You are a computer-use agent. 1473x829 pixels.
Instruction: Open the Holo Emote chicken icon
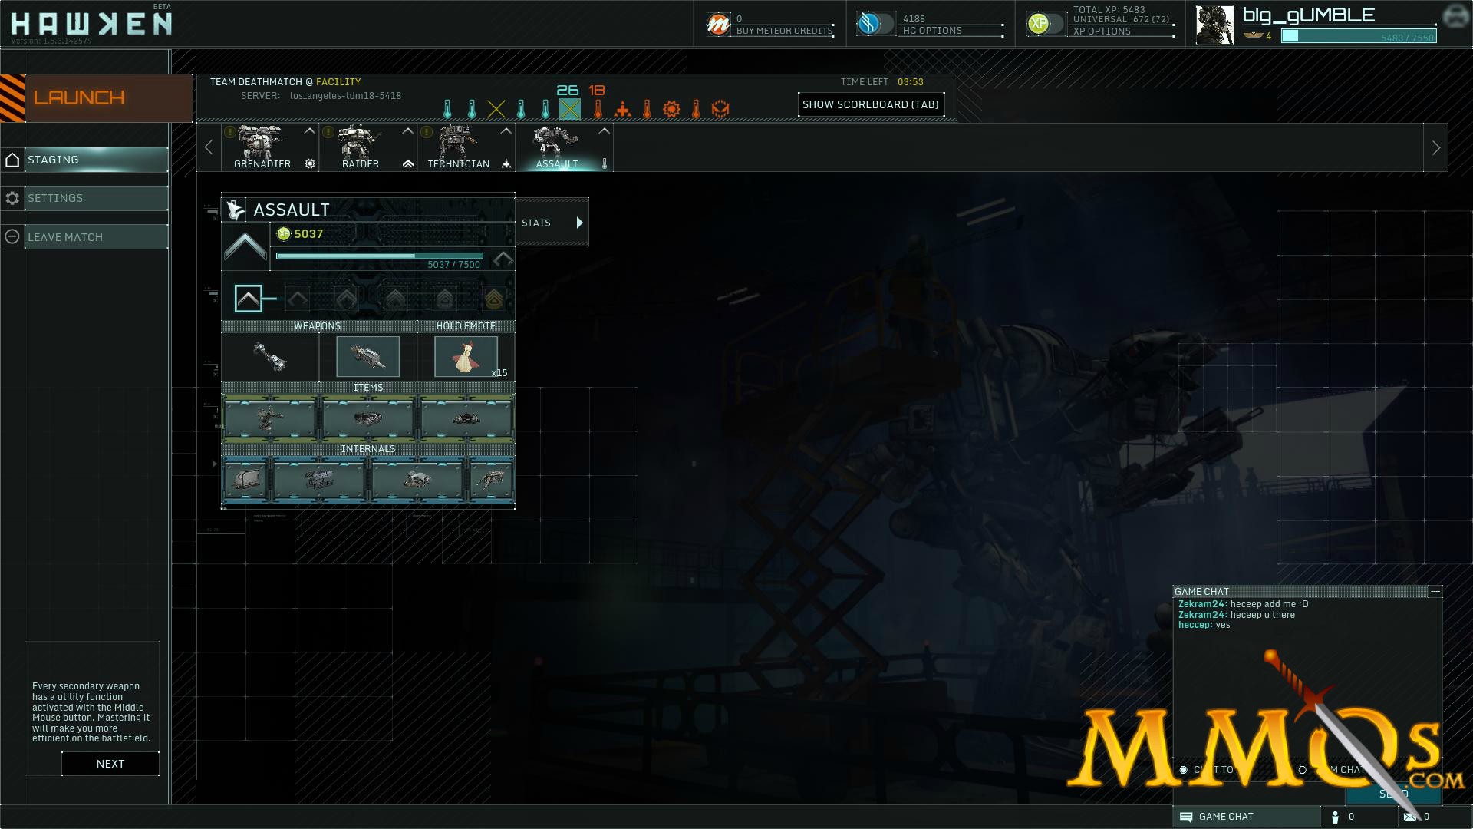[x=466, y=357]
